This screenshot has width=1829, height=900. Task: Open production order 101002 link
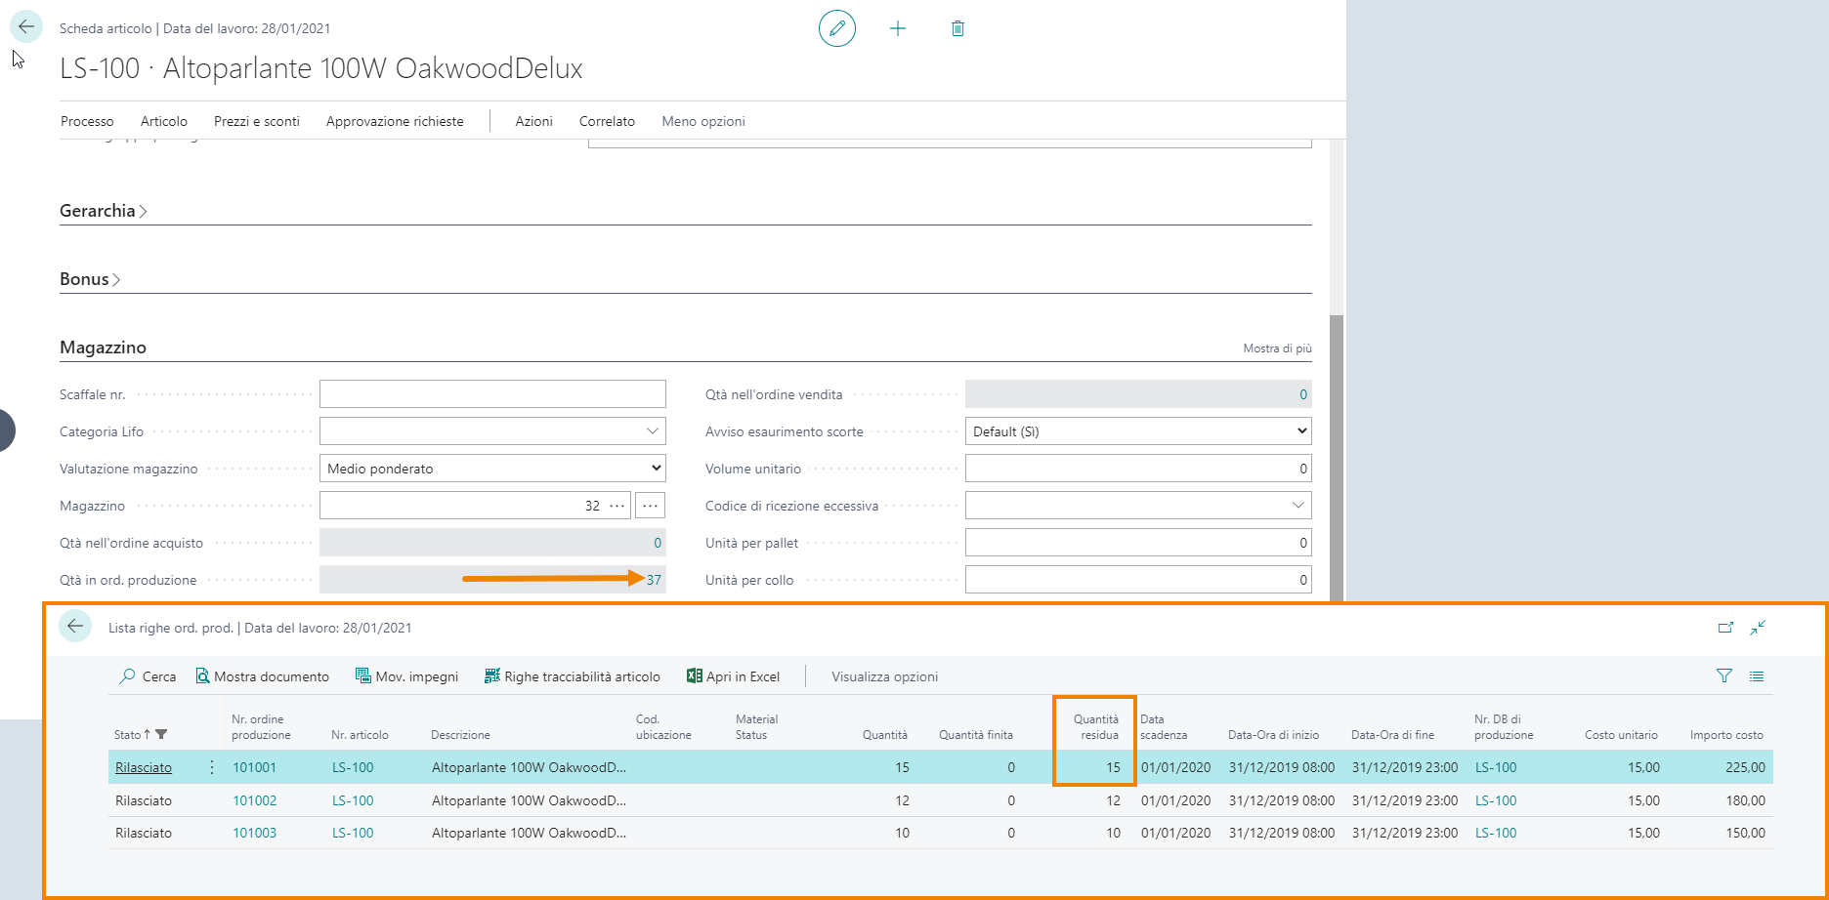pos(254,800)
